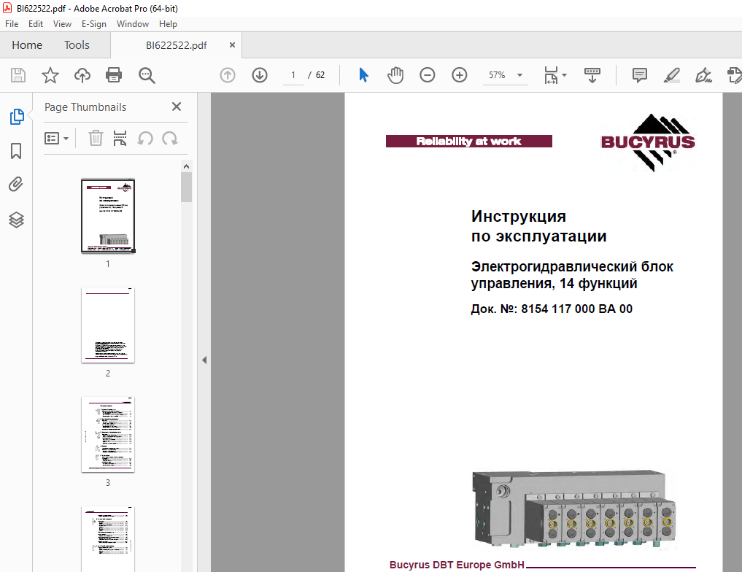The width and height of the screenshot is (742, 572).
Task: Click the 'Reliability at work' banner
Action: [469, 141]
